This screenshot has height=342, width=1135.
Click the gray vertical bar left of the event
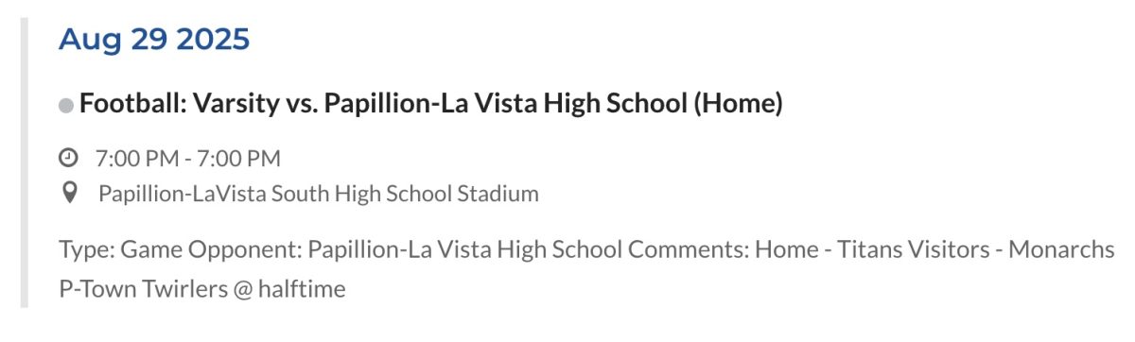[25, 161]
